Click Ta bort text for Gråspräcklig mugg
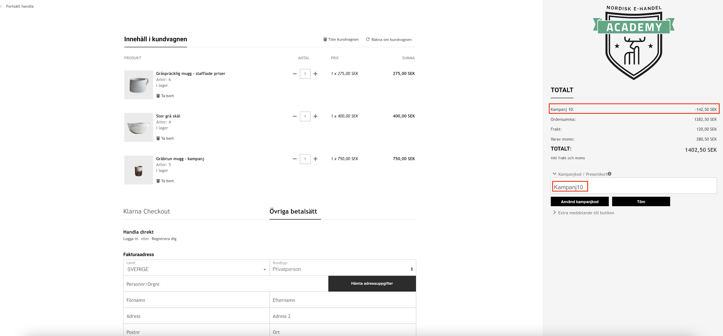This screenshot has width=723, height=336. click(167, 96)
